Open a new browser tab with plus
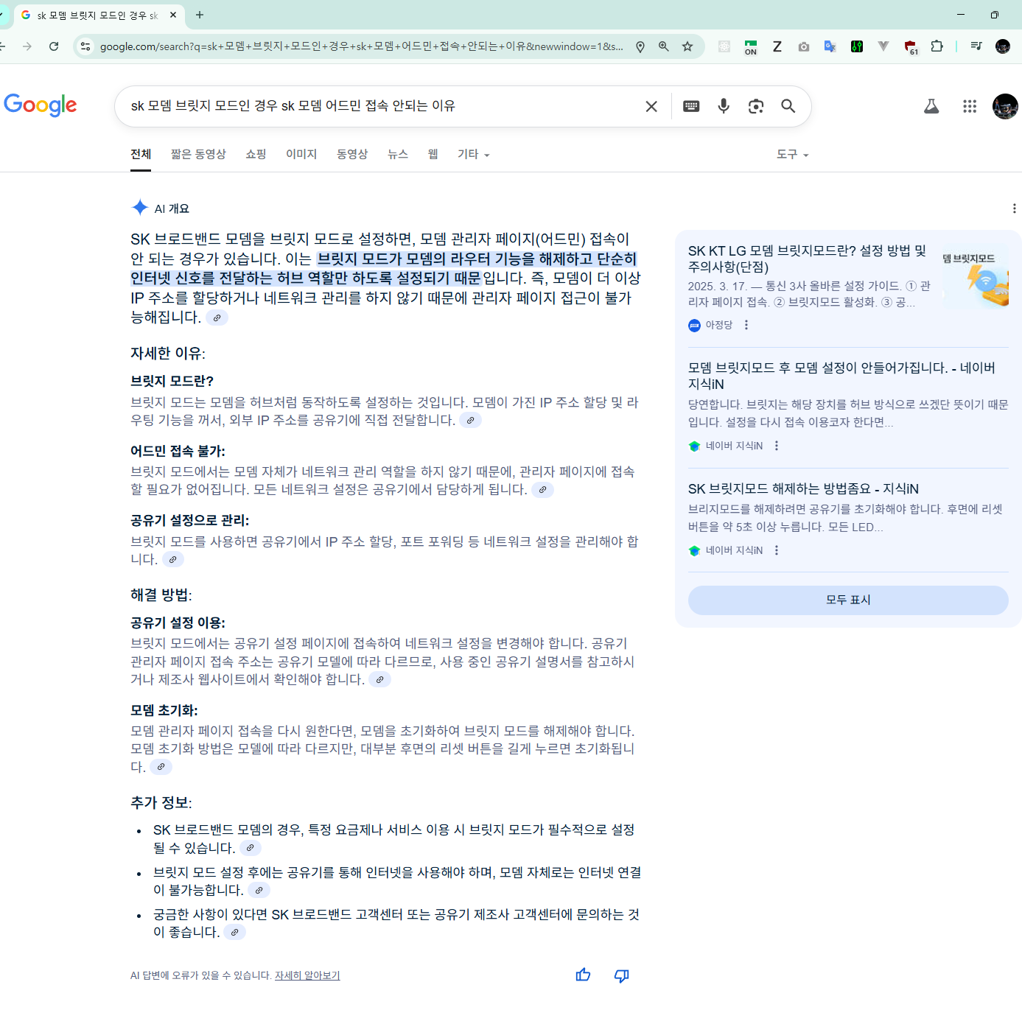Screen dimensions: 1022x1010 point(200,15)
